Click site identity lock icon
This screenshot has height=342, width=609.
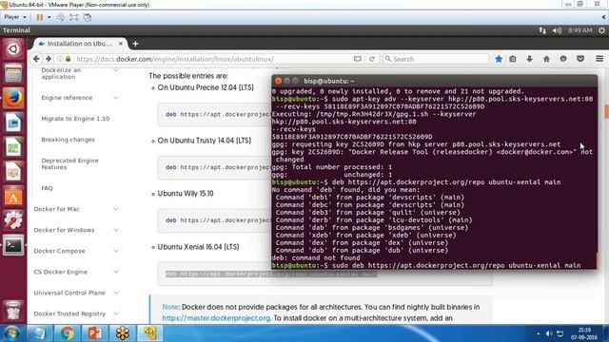click(x=69, y=59)
